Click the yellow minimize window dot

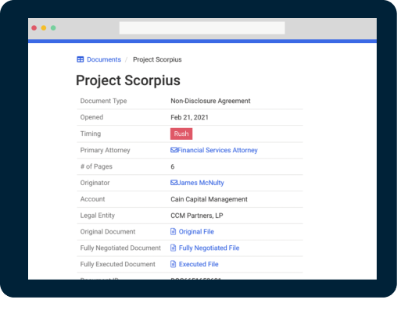tap(44, 28)
